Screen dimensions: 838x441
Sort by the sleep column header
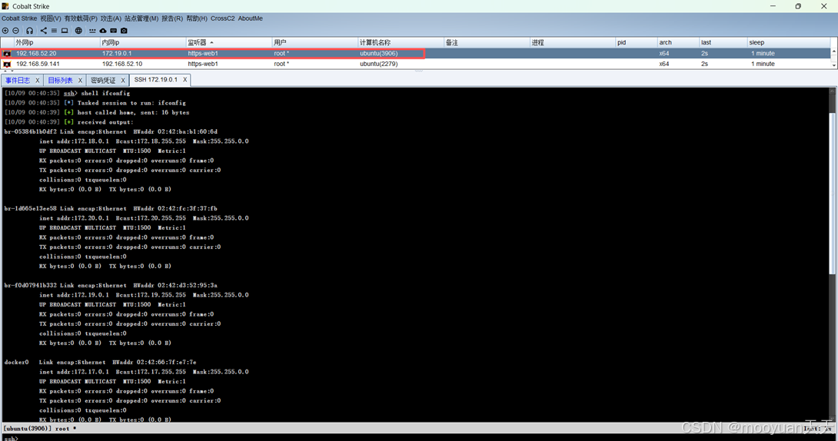(x=788, y=42)
